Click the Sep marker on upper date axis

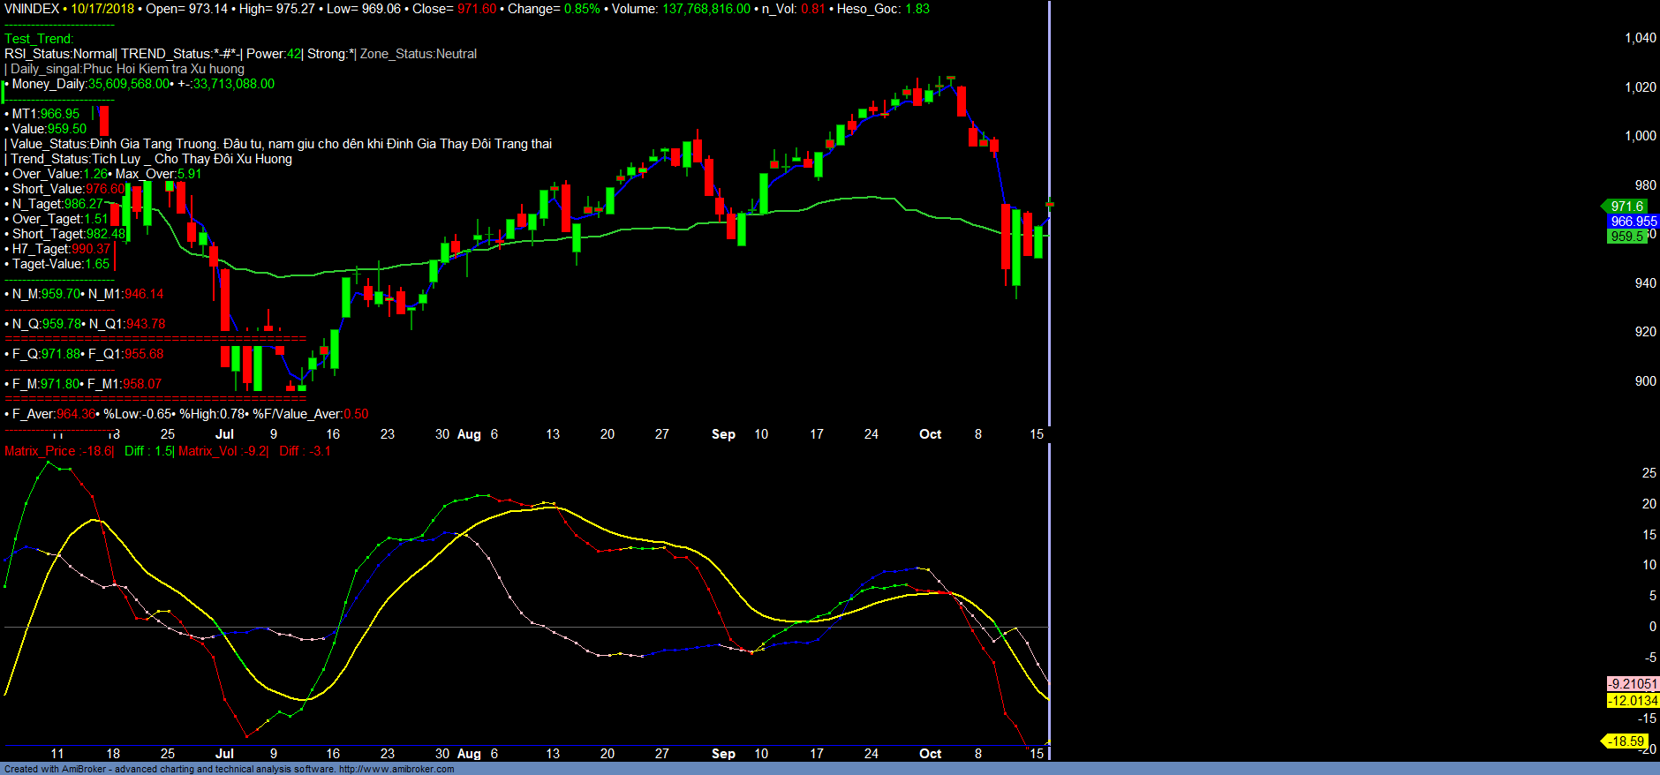pos(723,434)
